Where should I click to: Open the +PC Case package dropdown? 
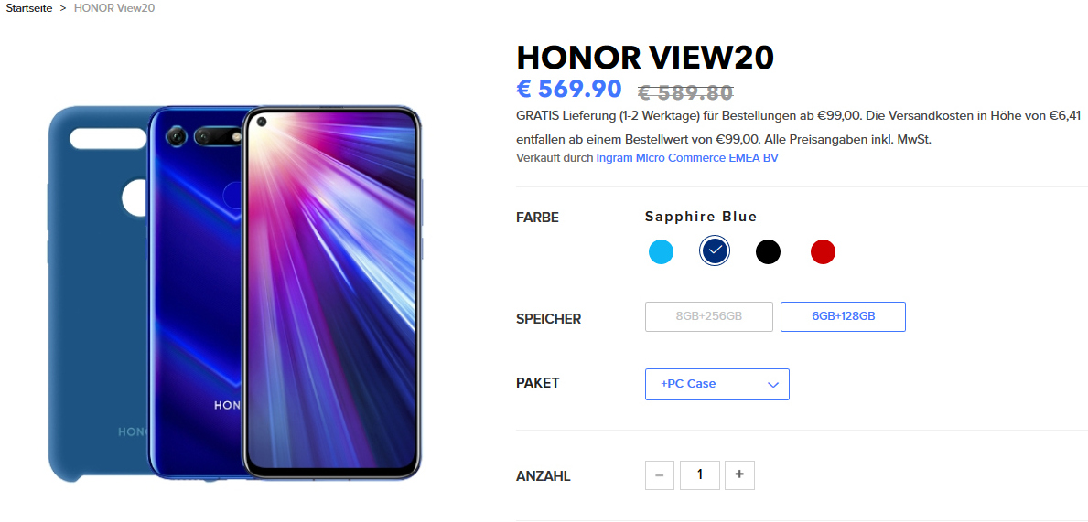716,384
